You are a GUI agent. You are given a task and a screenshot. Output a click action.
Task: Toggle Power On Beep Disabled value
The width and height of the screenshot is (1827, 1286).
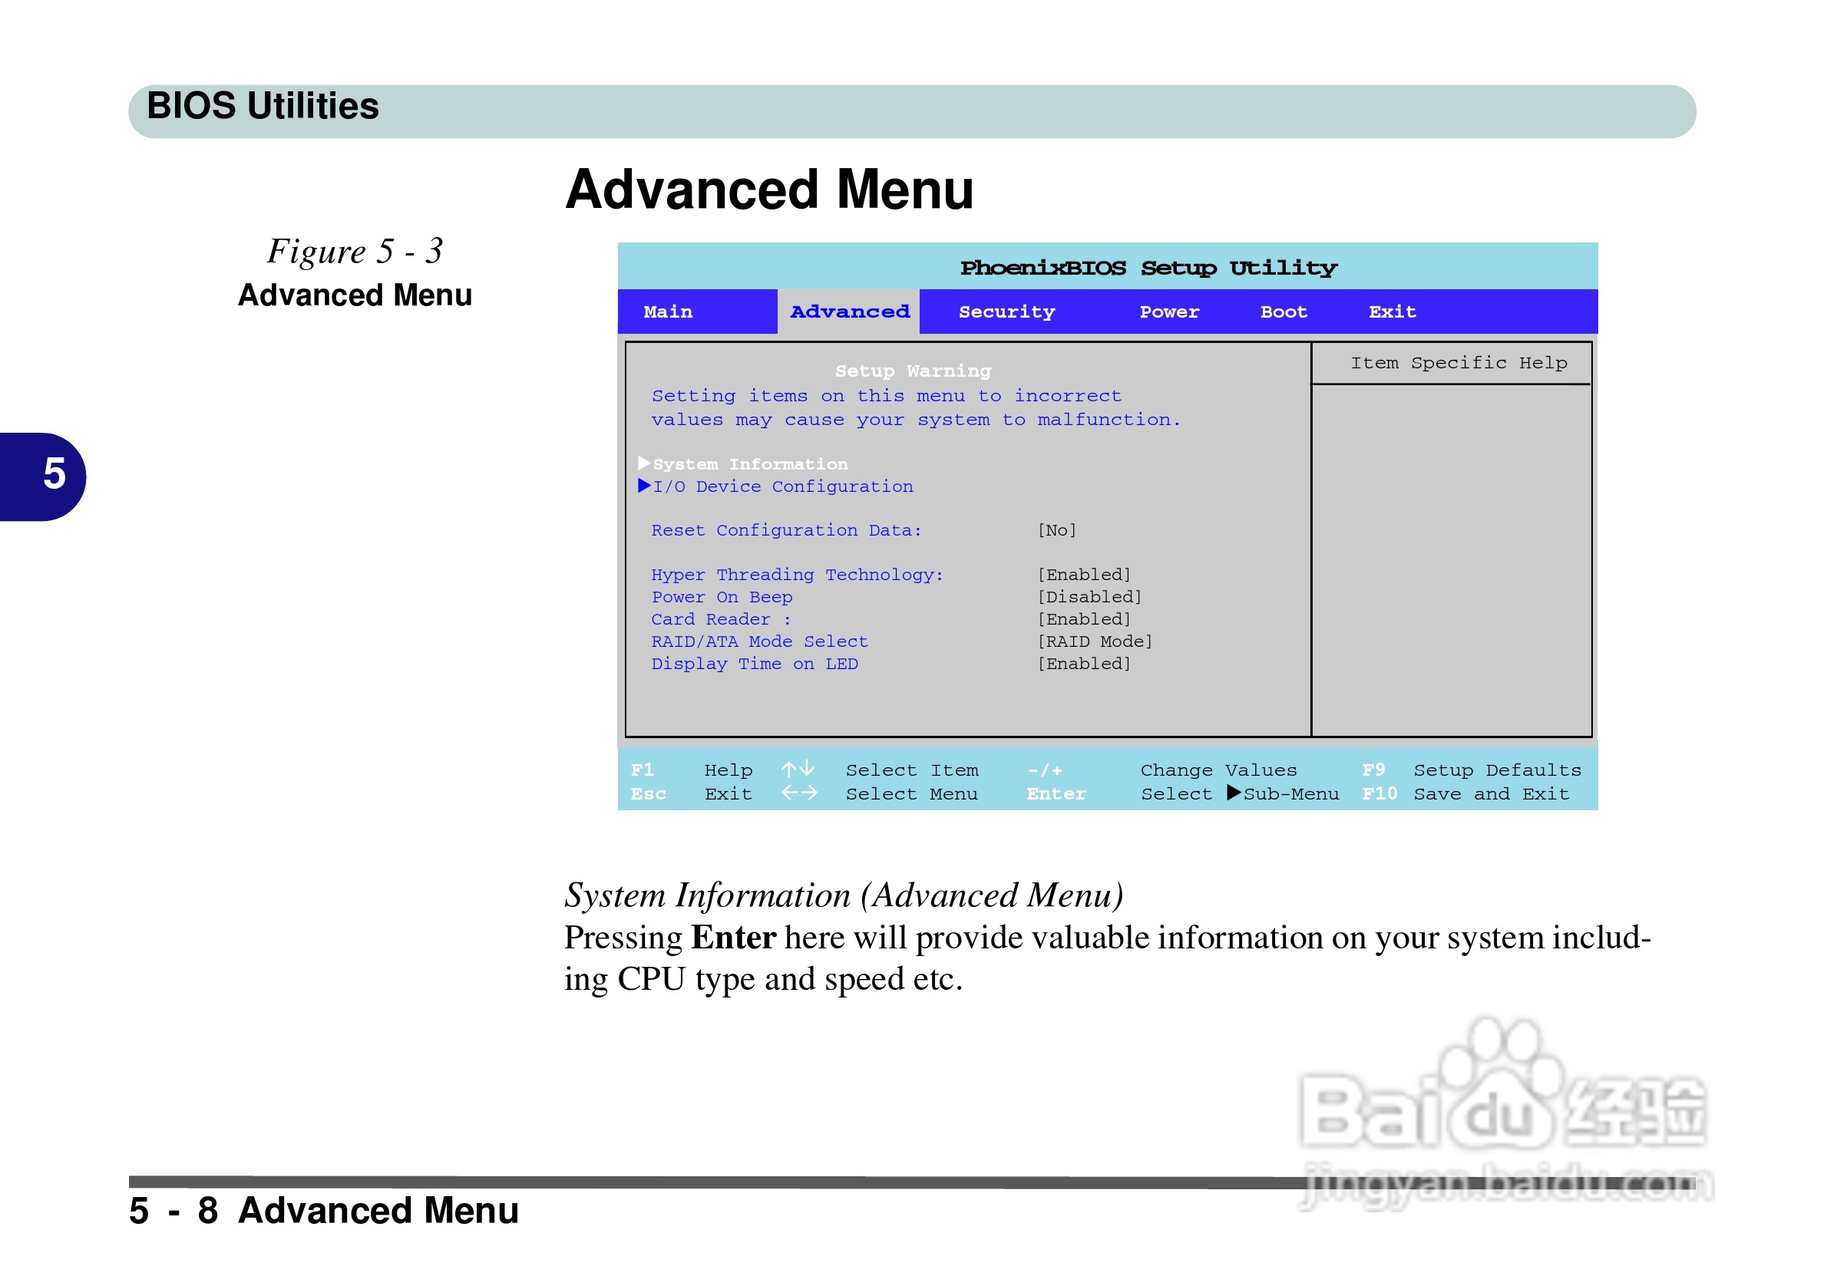1089,596
